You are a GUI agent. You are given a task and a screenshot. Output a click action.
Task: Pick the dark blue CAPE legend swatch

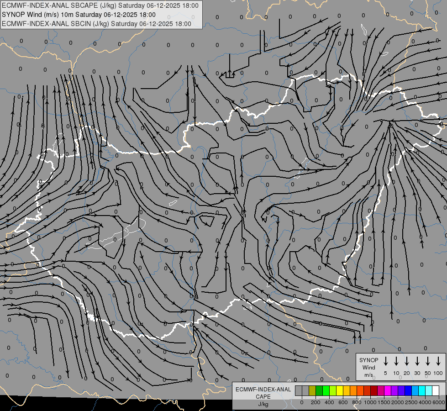409,390
